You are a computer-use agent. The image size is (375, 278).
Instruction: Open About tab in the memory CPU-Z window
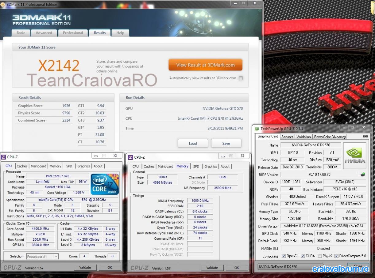225,167
